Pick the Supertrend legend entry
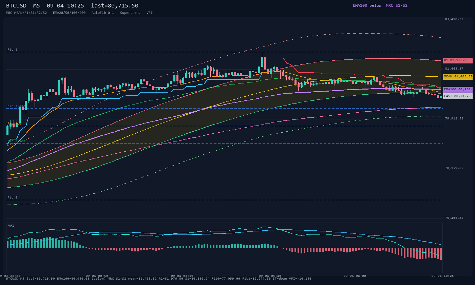Screen dimensions: 475x285 [x=130, y=13]
